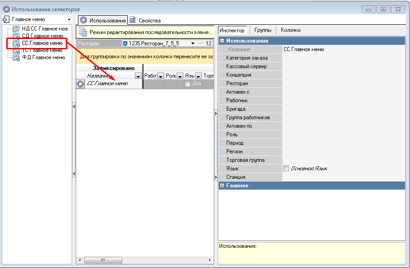Open the Ресторан selection dropdown arrow
This screenshot has height=268, width=410.
193,43
